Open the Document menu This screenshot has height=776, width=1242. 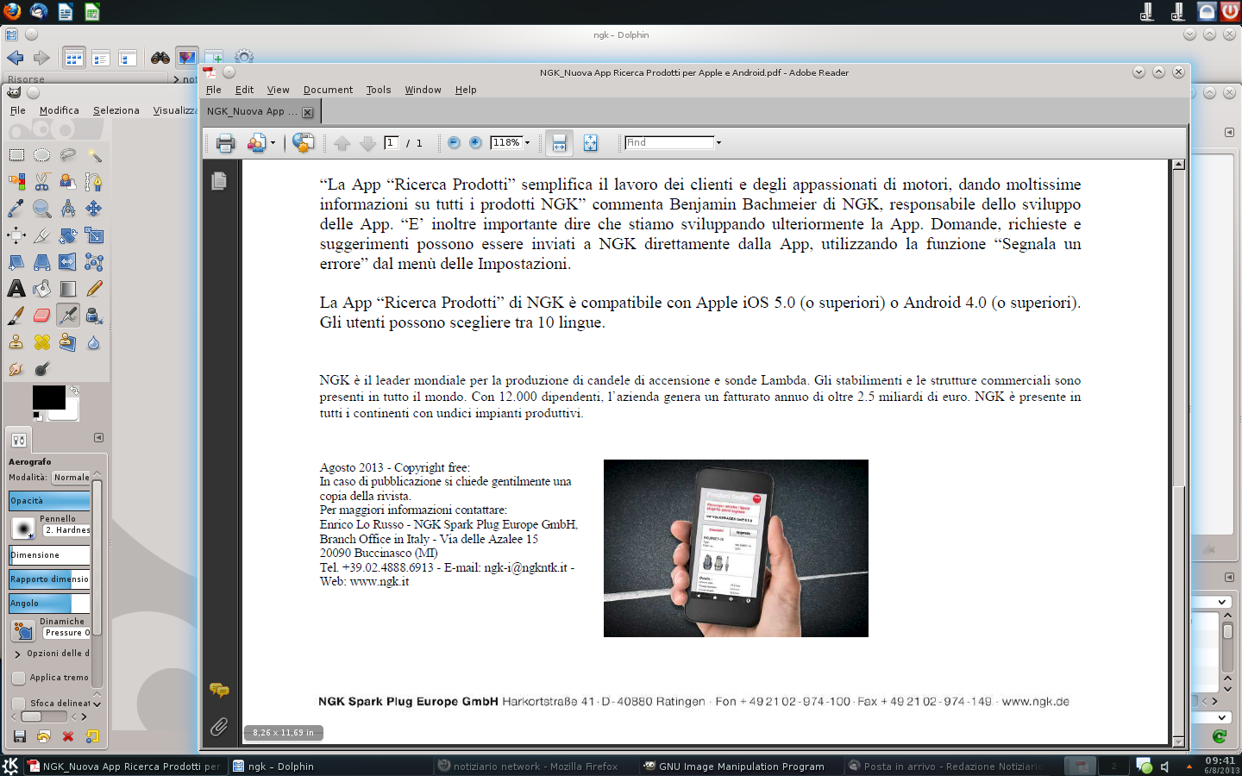point(328,90)
